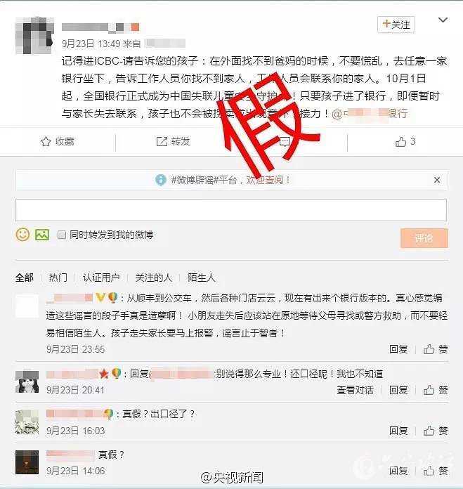
Task: Click the 转发 share icon
Action: click(x=162, y=142)
